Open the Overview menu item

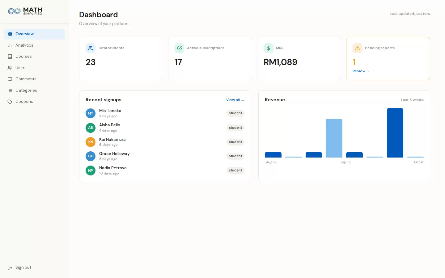[34, 34]
